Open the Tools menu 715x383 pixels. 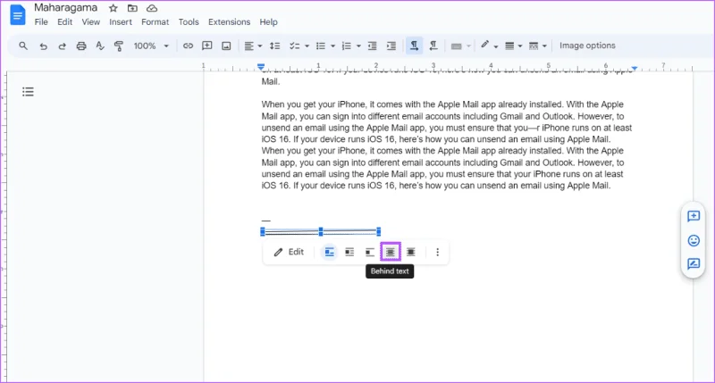(x=189, y=21)
